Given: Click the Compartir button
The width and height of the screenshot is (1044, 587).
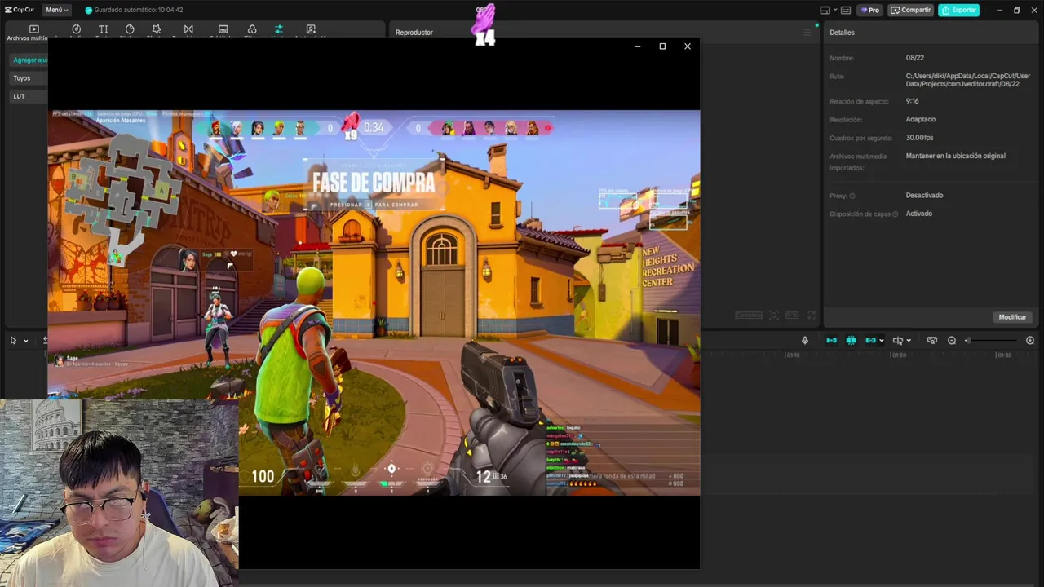Looking at the screenshot, I should click(x=910, y=10).
